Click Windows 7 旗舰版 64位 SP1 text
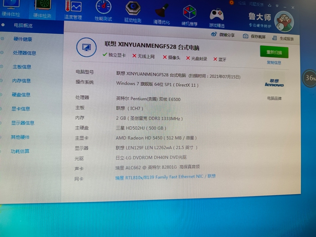Screen dimensions: 316x237 pos(157,84)
